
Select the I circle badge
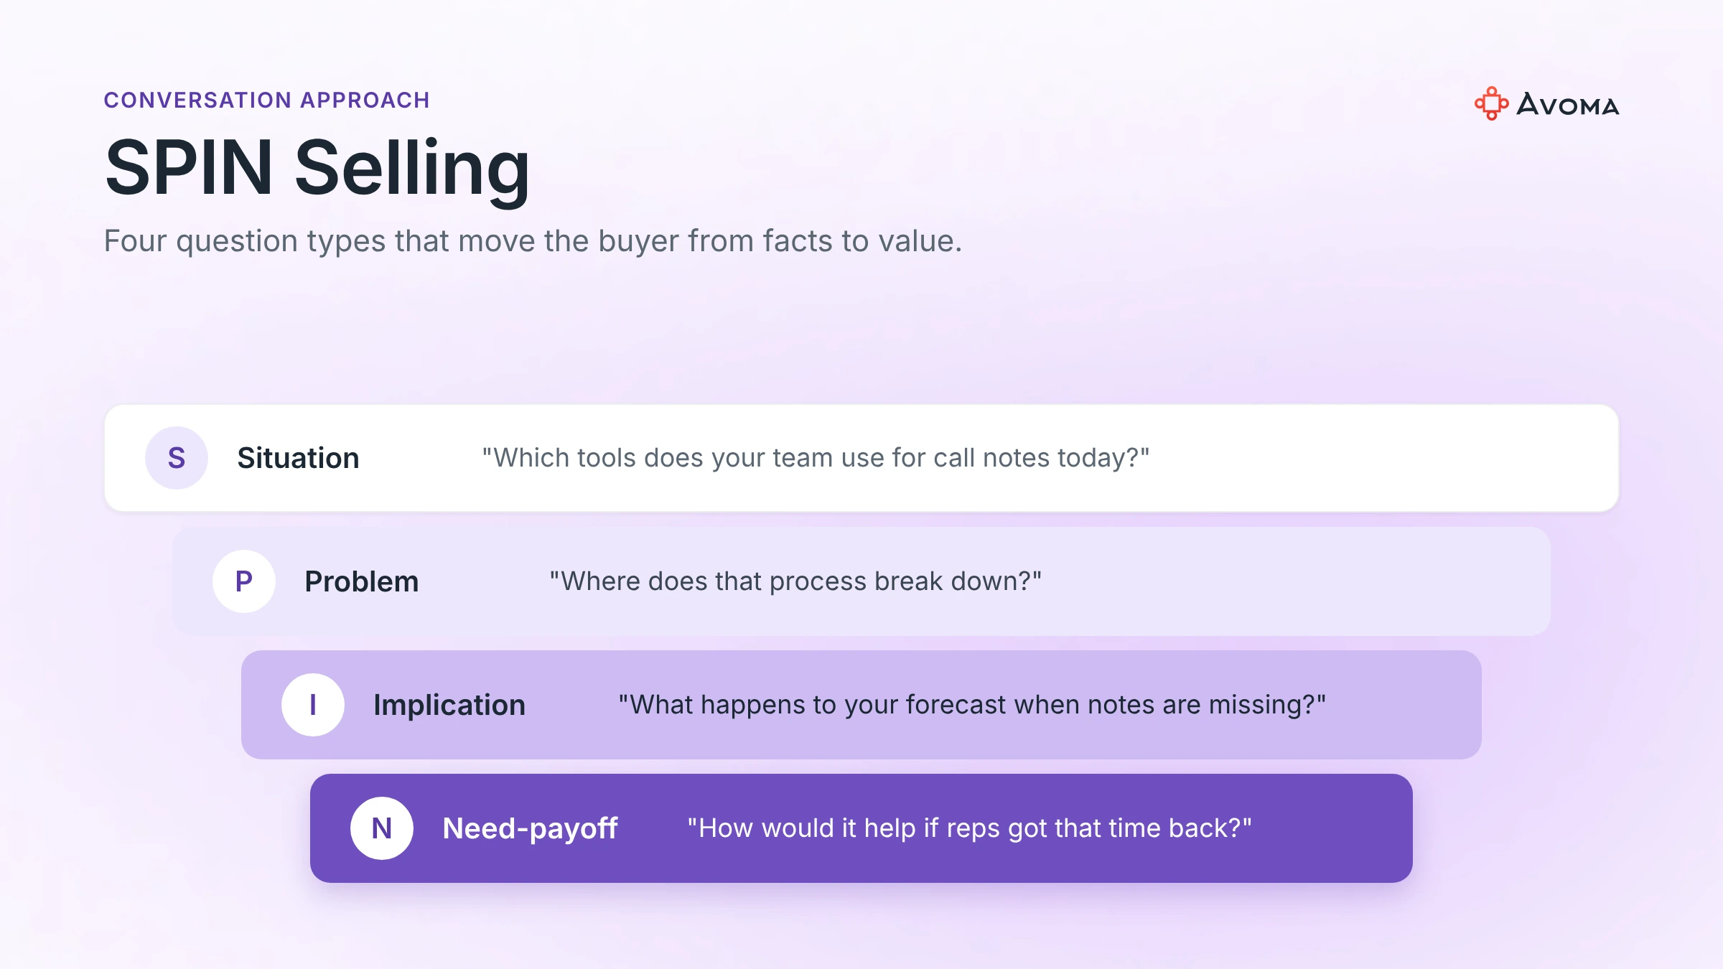coord(313,705)
